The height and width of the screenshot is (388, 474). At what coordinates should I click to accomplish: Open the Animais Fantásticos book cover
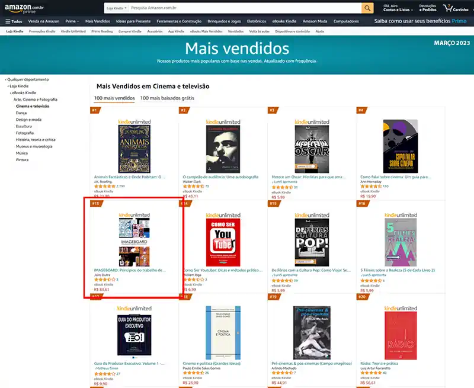click(134, 149)
